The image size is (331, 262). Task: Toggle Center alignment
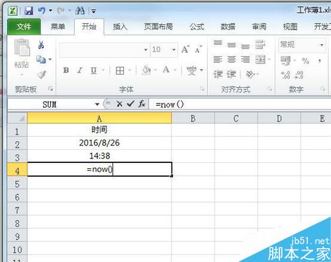(x=232, y=59)
